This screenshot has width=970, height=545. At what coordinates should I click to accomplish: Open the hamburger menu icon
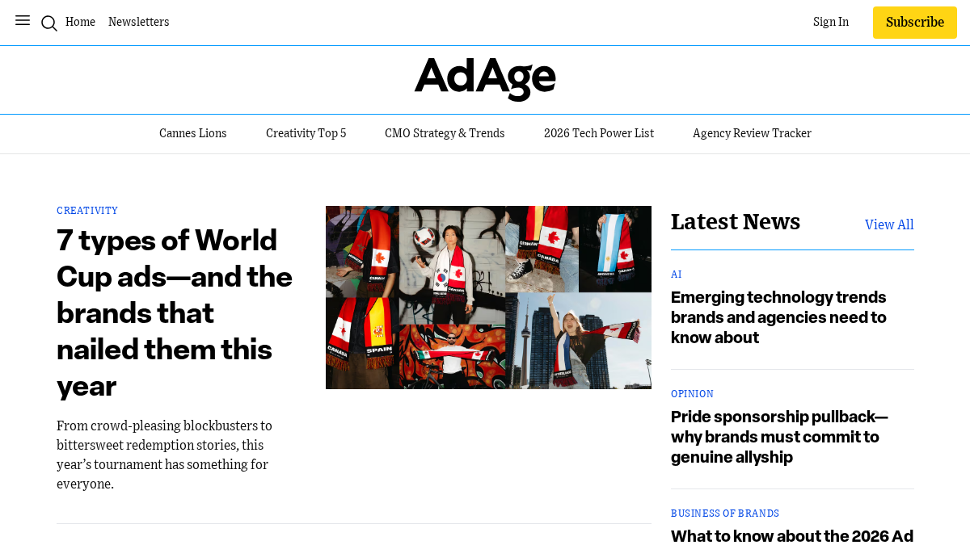tap(23, 21)
